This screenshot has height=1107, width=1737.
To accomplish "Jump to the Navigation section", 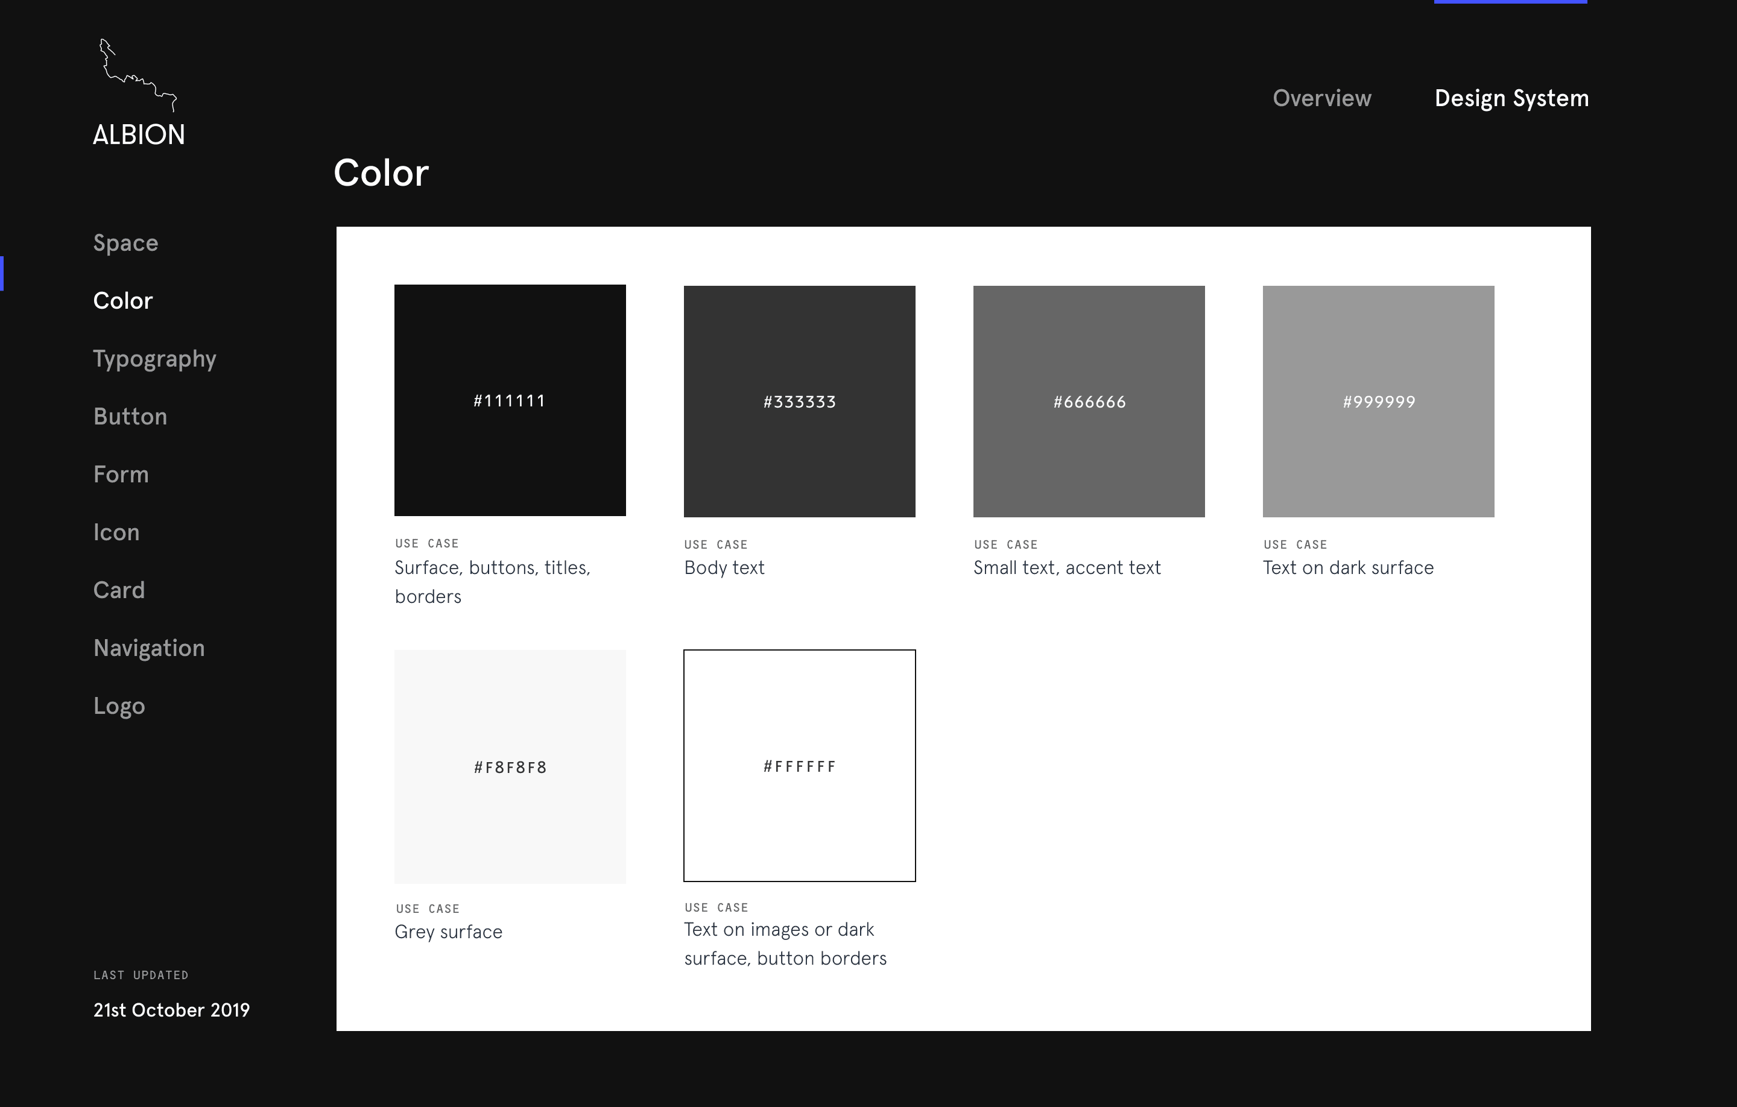I will point(148,648).
